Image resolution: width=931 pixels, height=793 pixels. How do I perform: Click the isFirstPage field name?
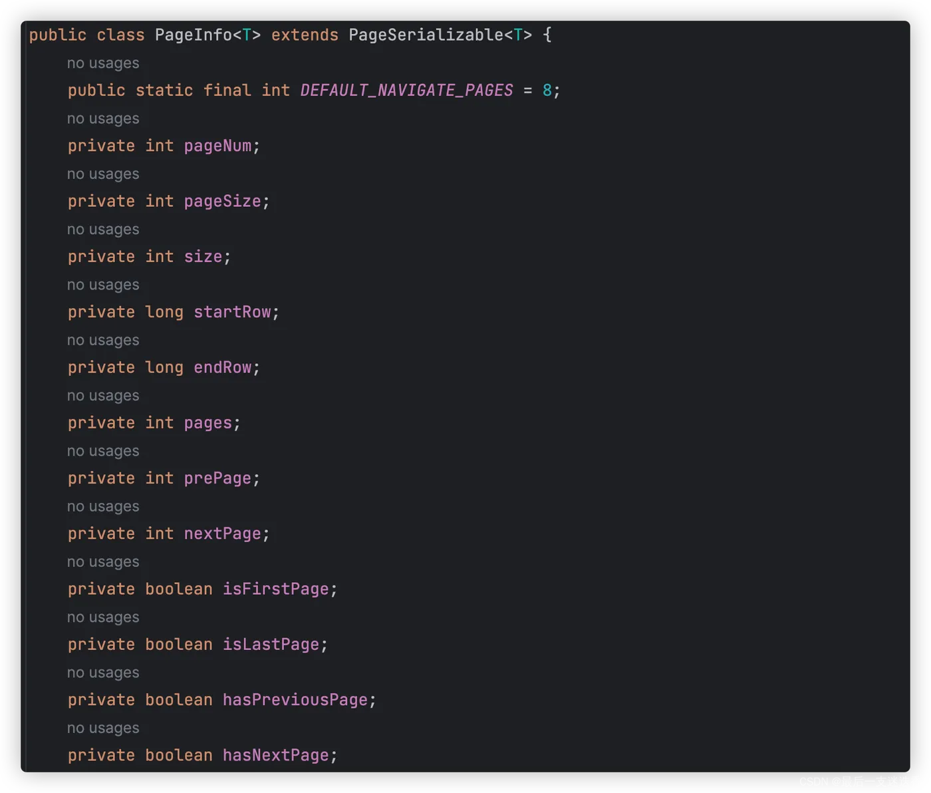(x=275, y=589)
